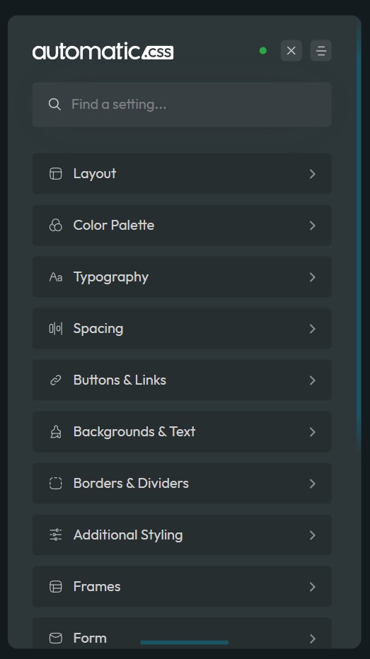Open the Spacing settings row
This screenshot has width=370, height=659.
click(182, 329)
